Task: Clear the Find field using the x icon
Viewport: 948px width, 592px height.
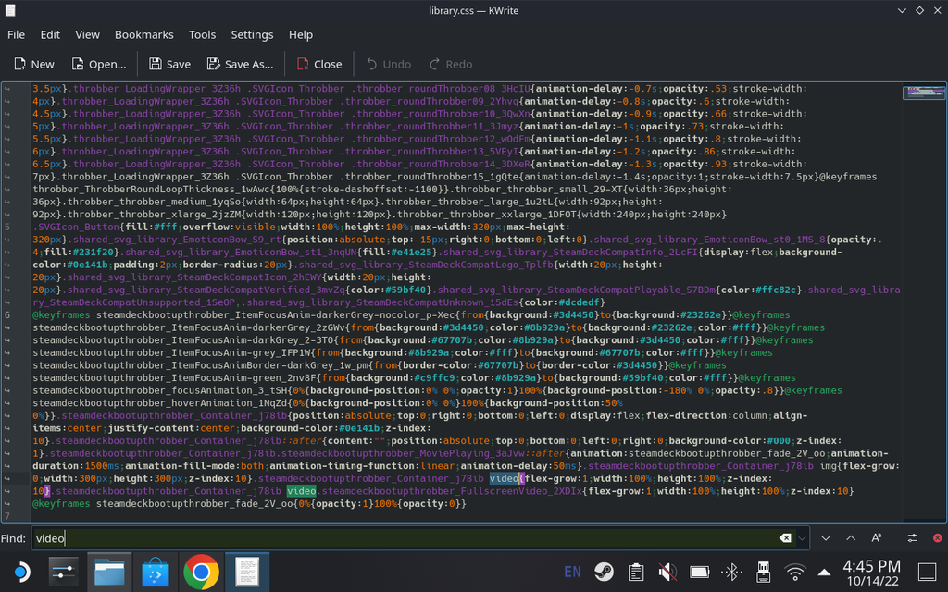Action: (x=785, y=537)
